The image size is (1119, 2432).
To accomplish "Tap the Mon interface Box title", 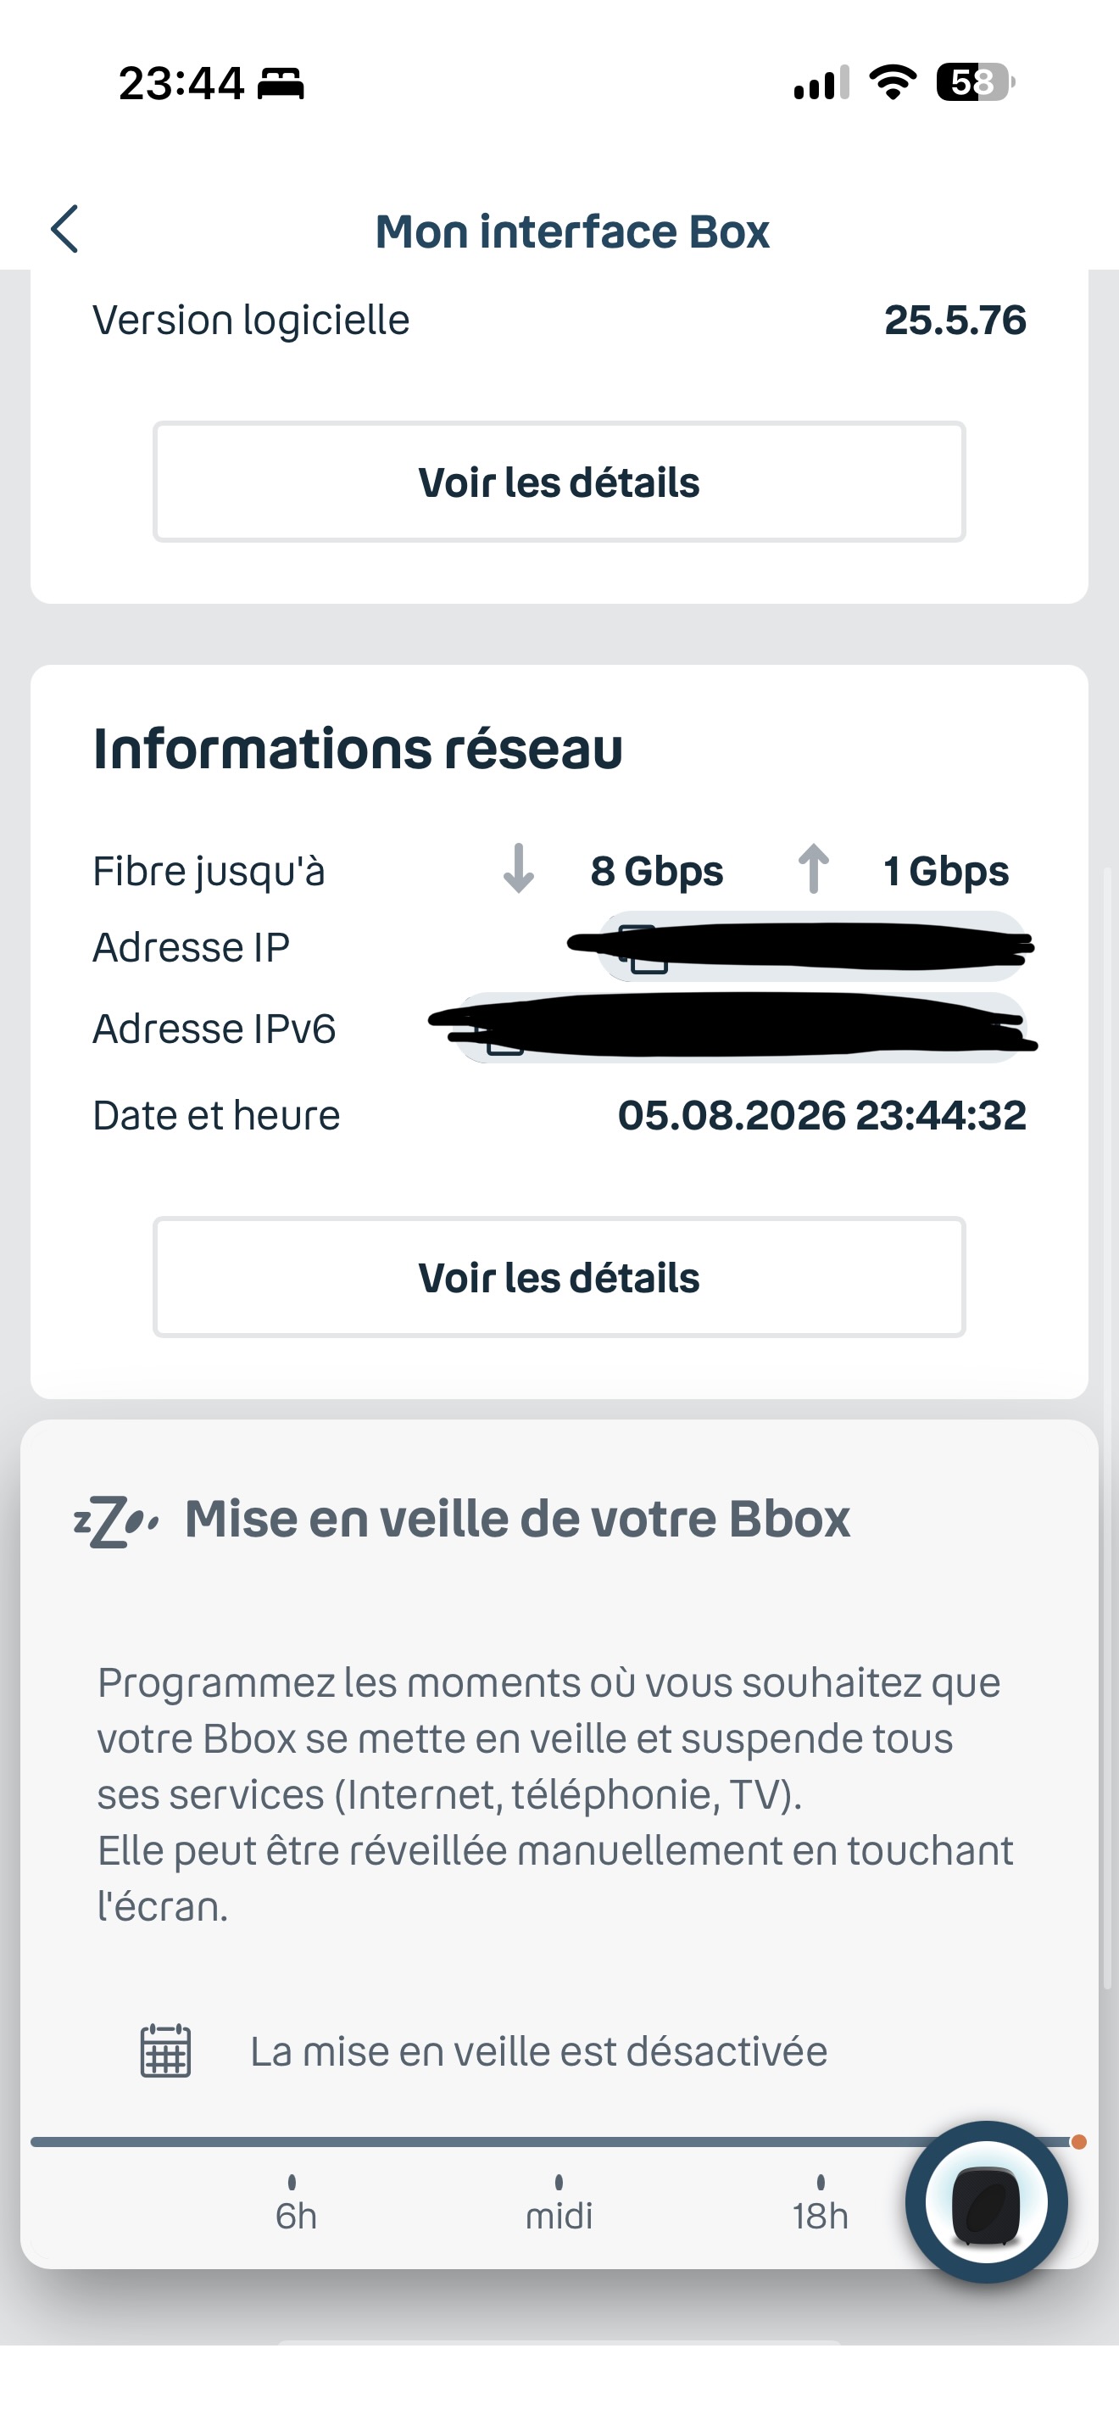I will coord(571,231).
